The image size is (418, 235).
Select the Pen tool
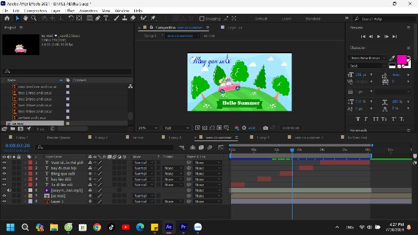pyautogui.click(x=98, y=19)
